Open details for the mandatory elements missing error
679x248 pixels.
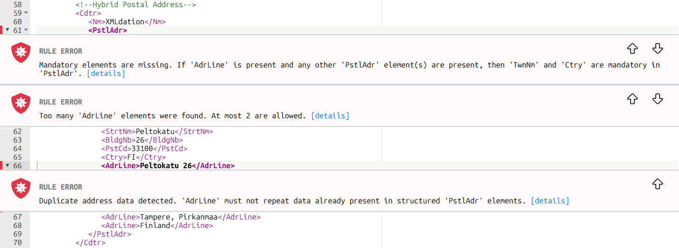point(106,74)
